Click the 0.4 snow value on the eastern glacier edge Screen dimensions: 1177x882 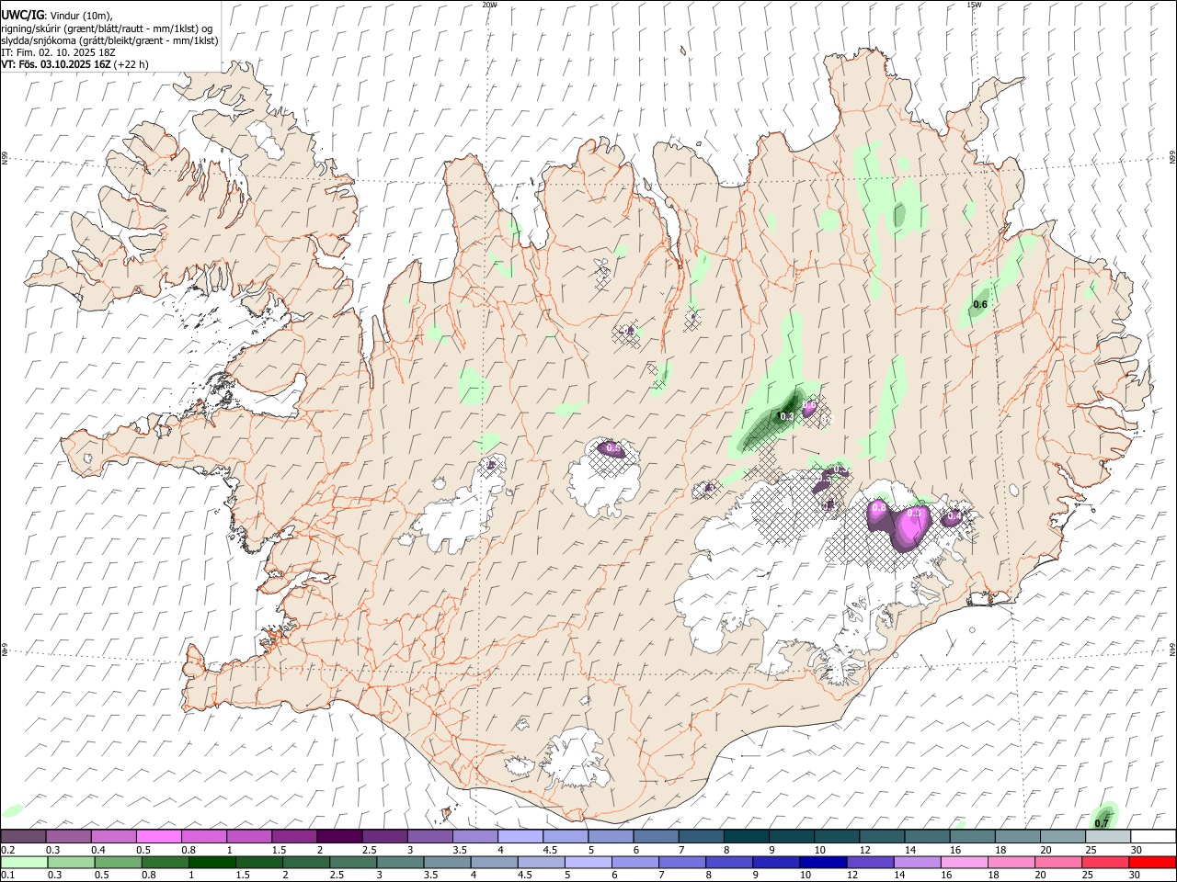954,517
